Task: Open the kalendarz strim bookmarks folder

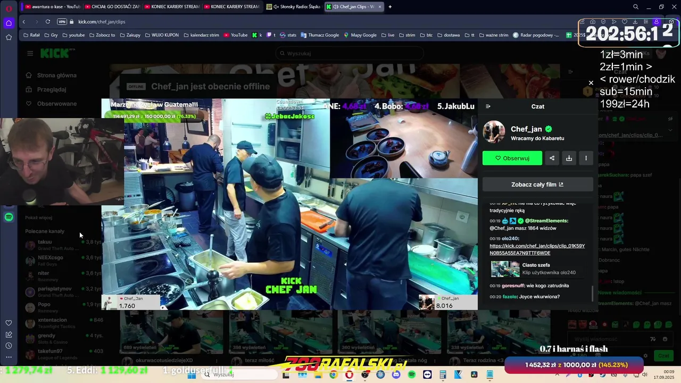Action: coord(202,35)
